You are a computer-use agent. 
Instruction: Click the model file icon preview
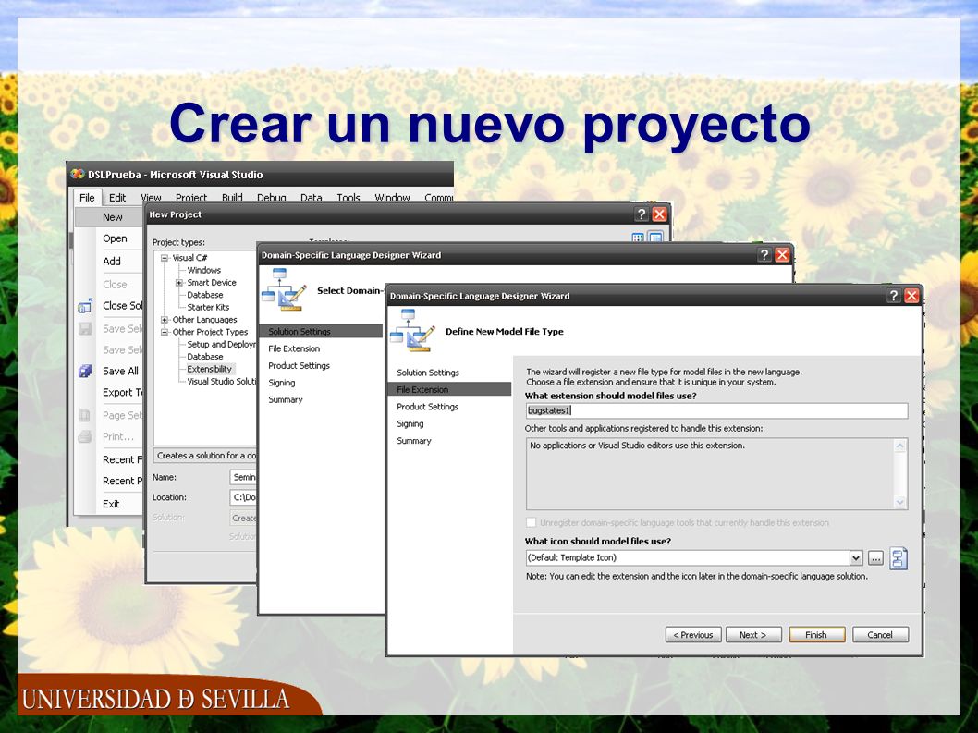click(899, 558)
